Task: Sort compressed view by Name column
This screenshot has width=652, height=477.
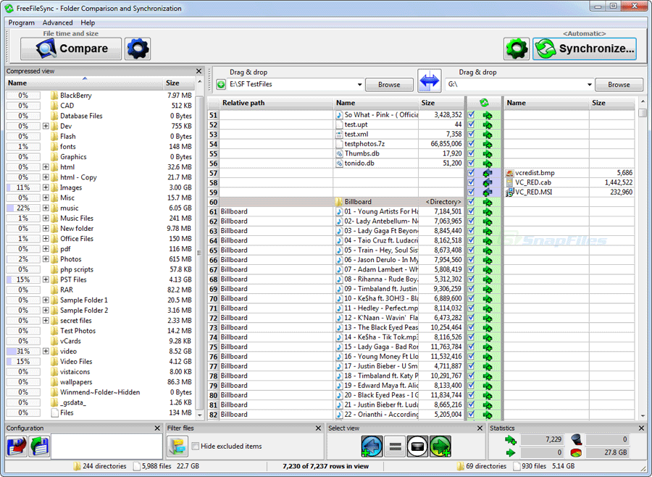Action: tap(85, 83)
